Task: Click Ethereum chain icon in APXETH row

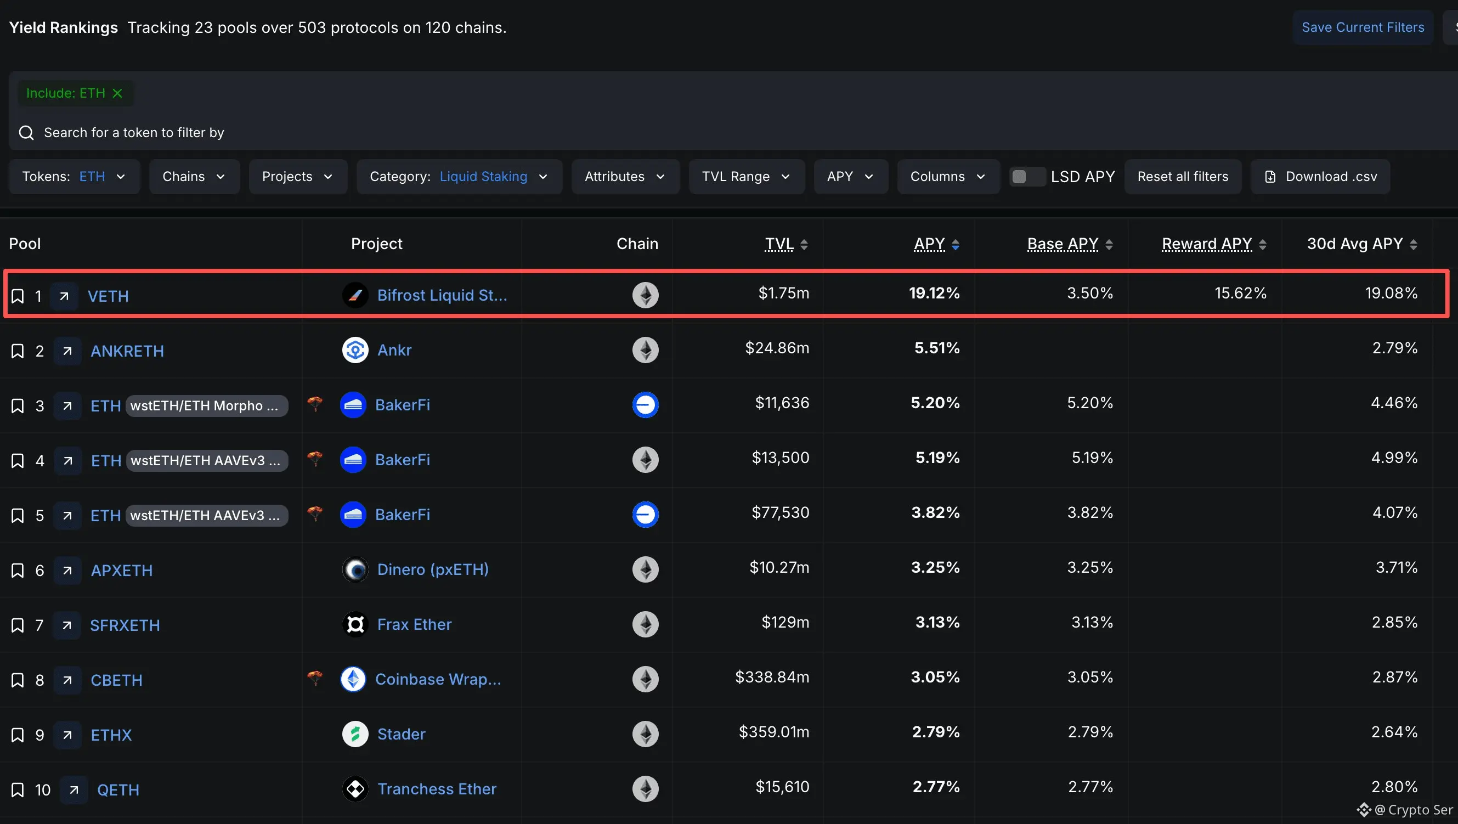Action: click(645, 569)
